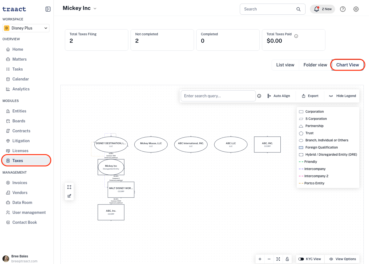This screenshot has height=264, width=369.
Task: Click the fit-to-screen icon
Action: click(x=278, y=259)
